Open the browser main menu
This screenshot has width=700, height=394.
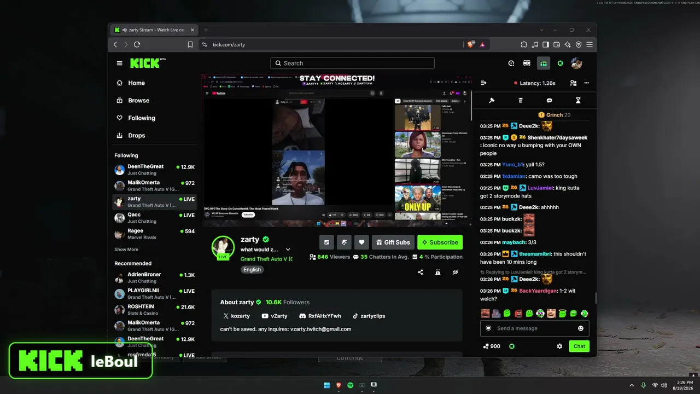(590, 44)
